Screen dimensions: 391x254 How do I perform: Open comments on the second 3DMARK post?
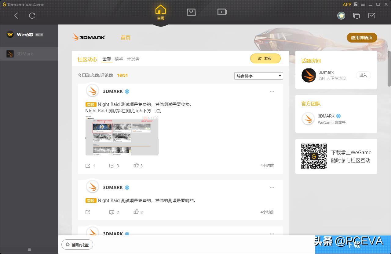pos(112,212)
